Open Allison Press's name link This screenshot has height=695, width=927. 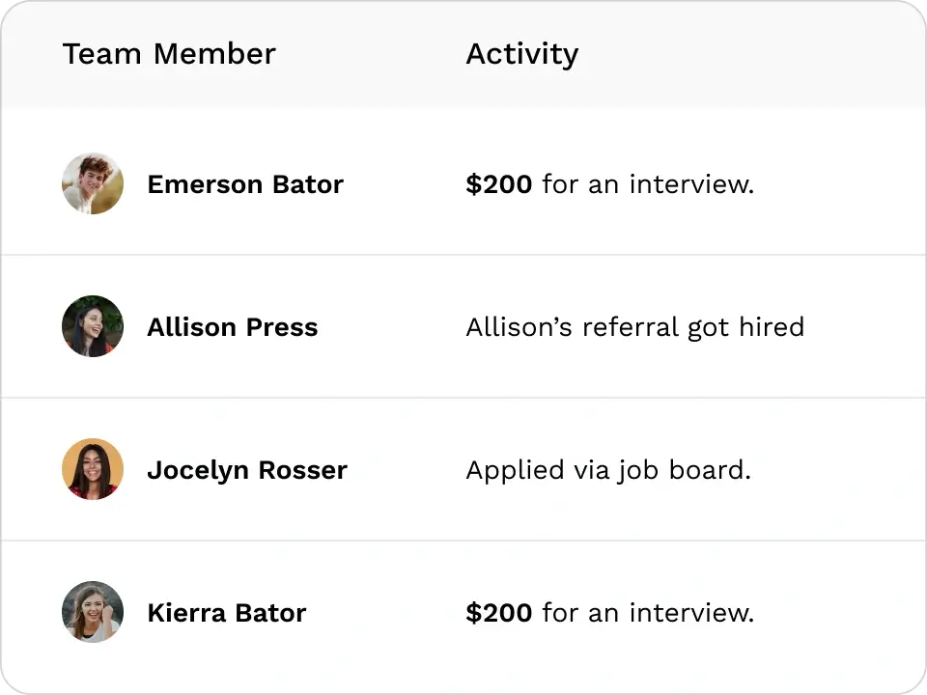pos(233,327)
